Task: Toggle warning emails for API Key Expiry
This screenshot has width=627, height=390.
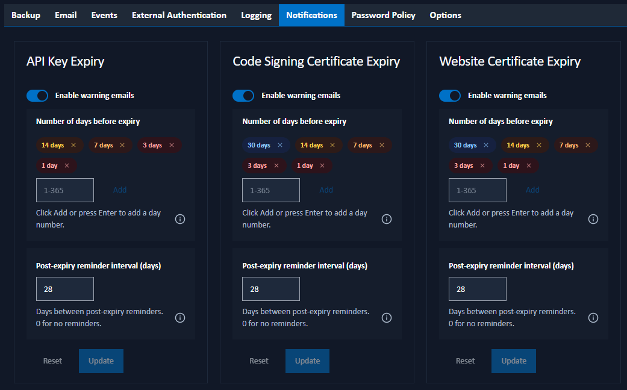Action: (37, 96)
